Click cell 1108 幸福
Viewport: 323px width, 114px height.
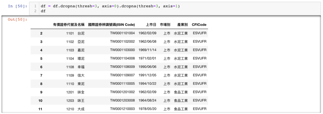(x=75, y=67)
